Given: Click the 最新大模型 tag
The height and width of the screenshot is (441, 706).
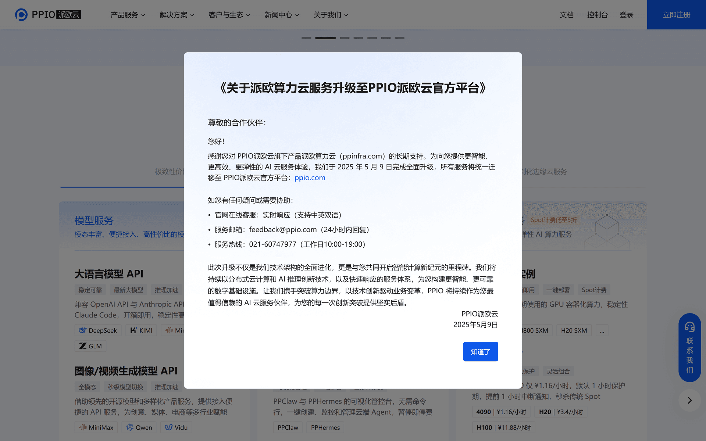Looking at the screenshot, I should (128, 290).
